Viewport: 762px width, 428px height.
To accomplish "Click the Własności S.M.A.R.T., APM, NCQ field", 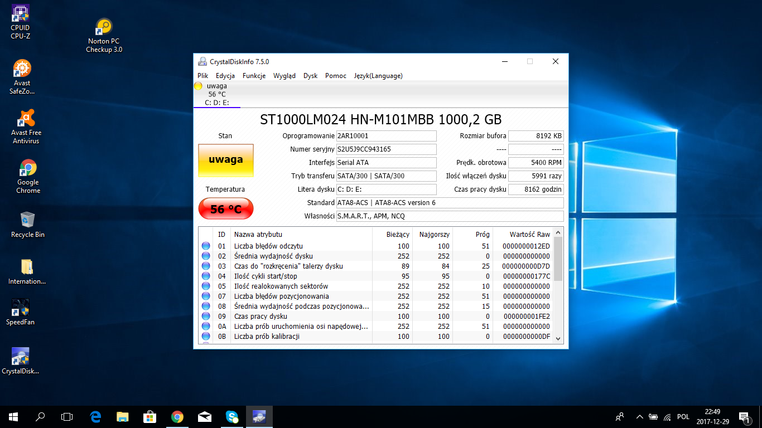I will [x=450, y=216].
